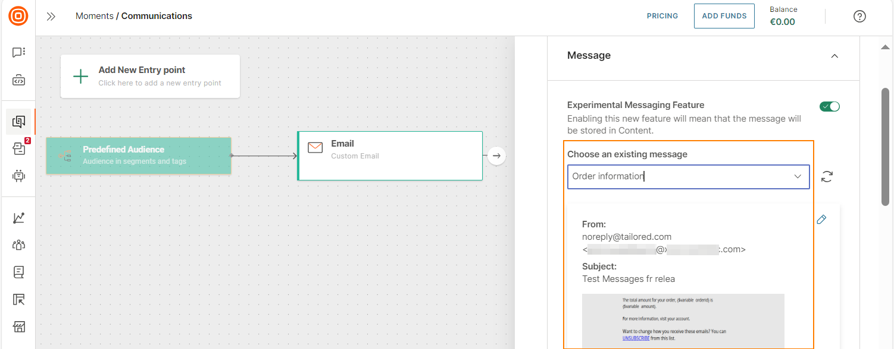Click the pencil edit icon near message preview

(x=821, y=219)
